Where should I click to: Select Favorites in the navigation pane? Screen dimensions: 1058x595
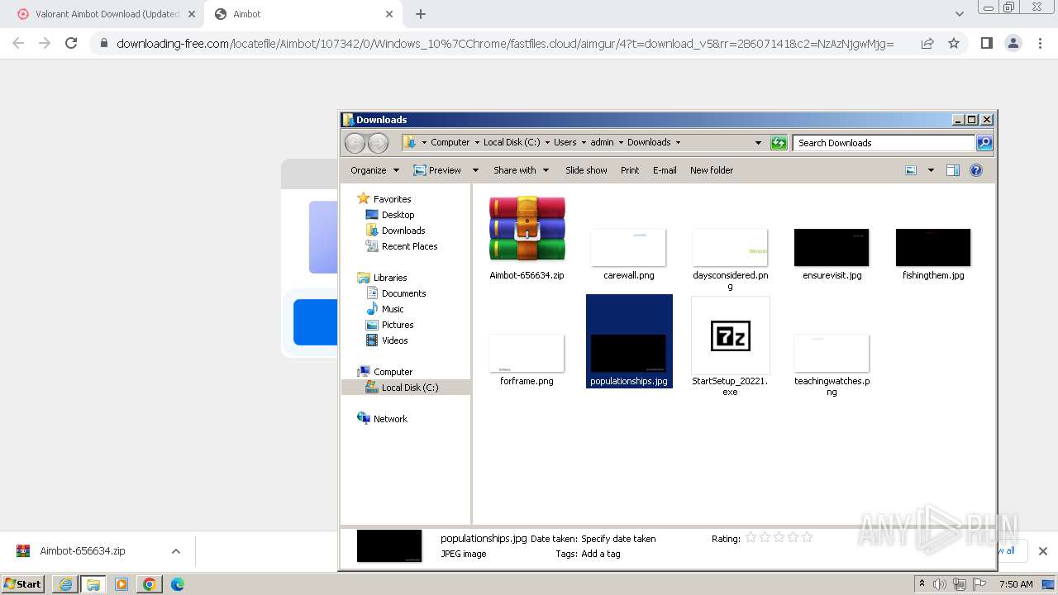coord(392,199)
